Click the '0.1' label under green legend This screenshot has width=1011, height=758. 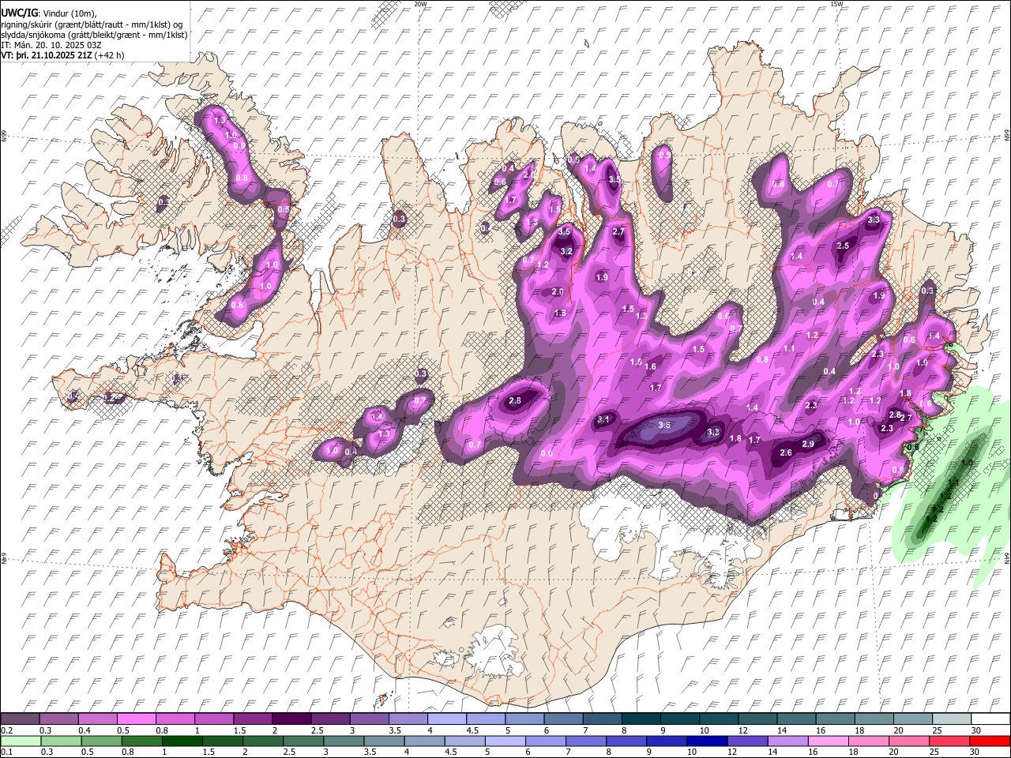6,752
